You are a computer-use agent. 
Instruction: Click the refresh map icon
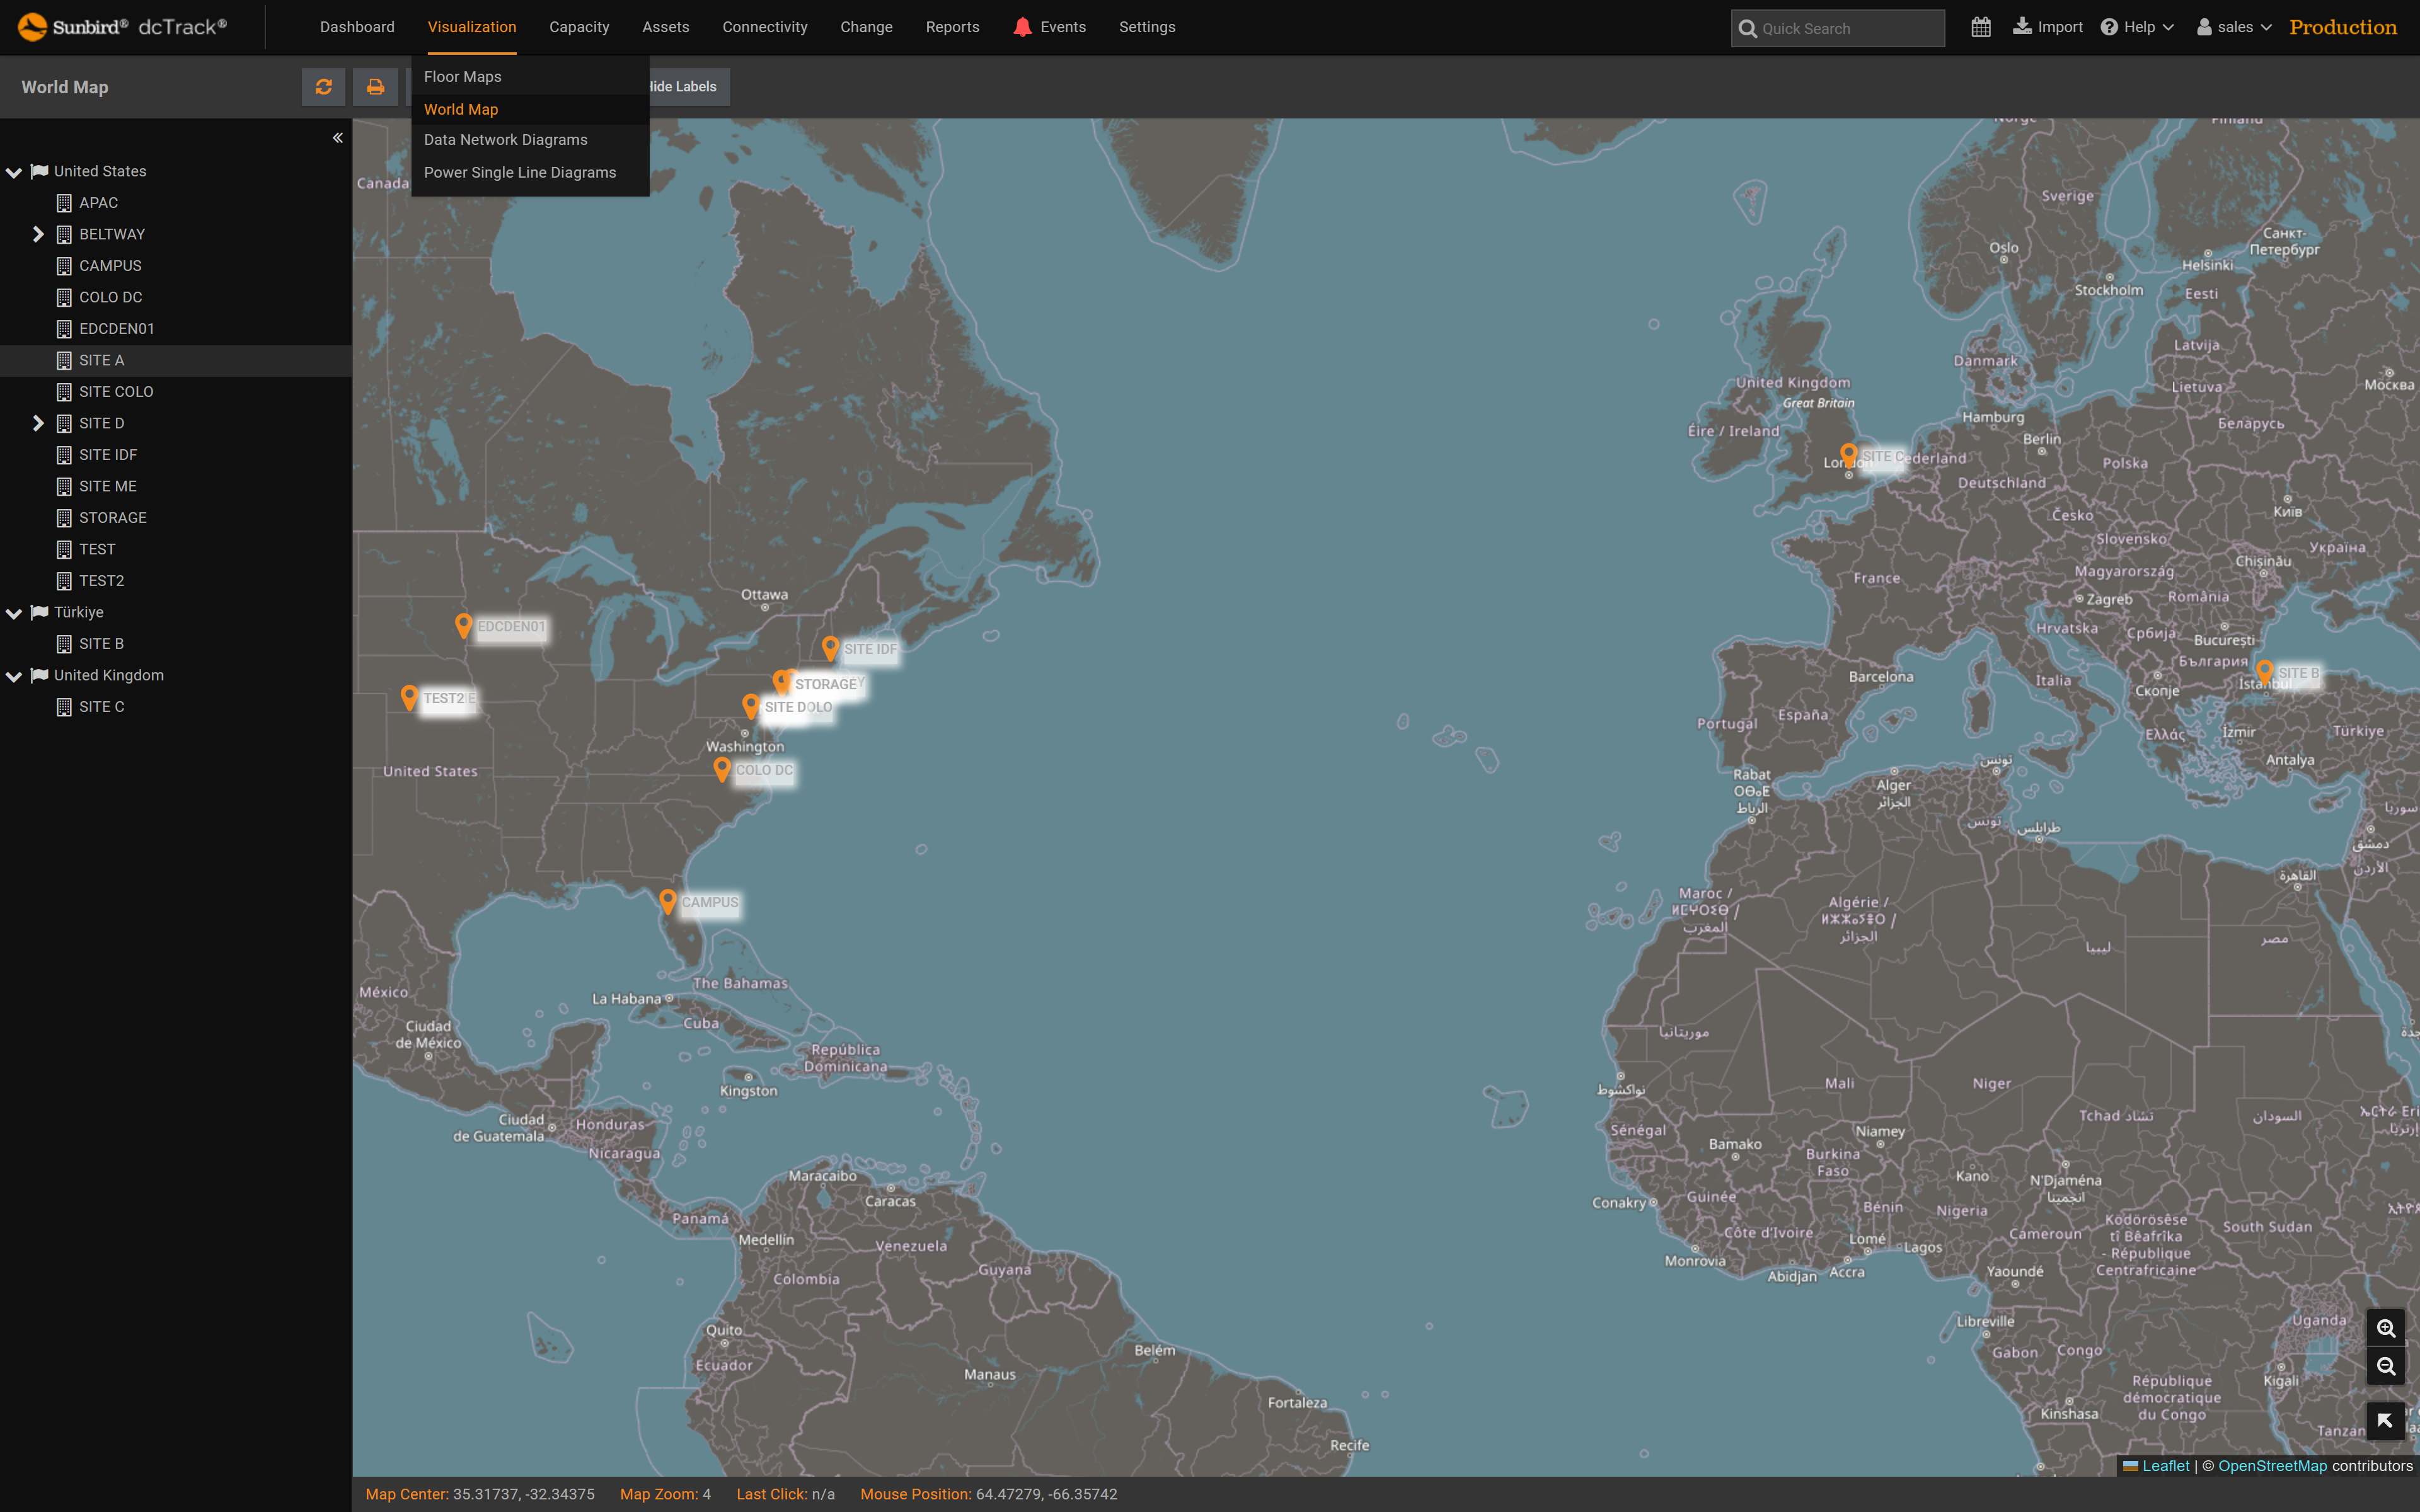(x=321, y=85)
